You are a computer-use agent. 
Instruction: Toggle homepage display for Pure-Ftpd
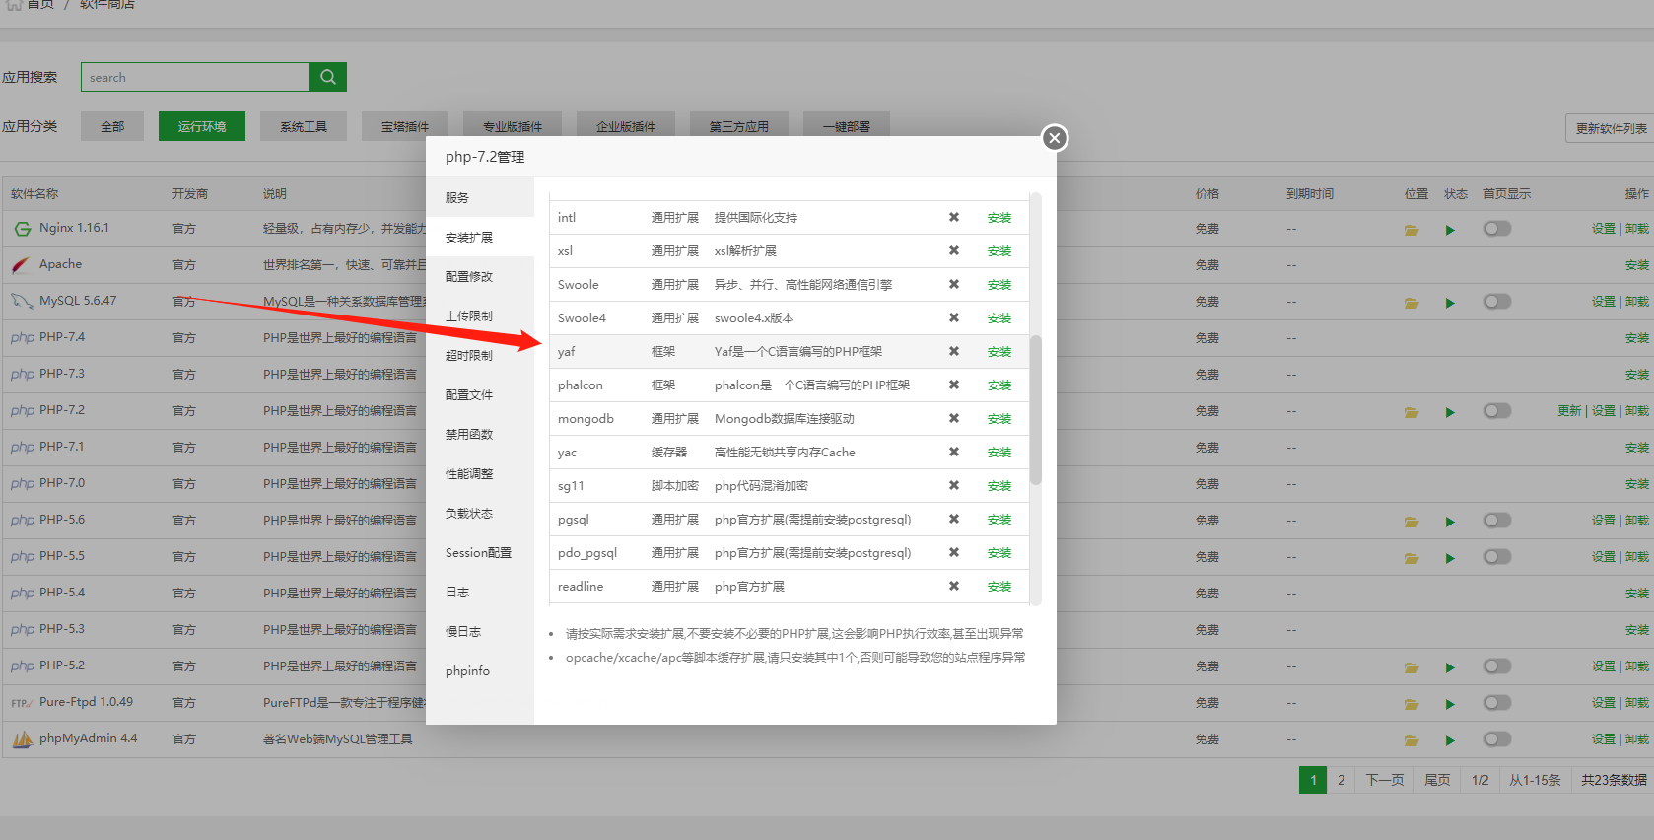[x=1497, y=703]
